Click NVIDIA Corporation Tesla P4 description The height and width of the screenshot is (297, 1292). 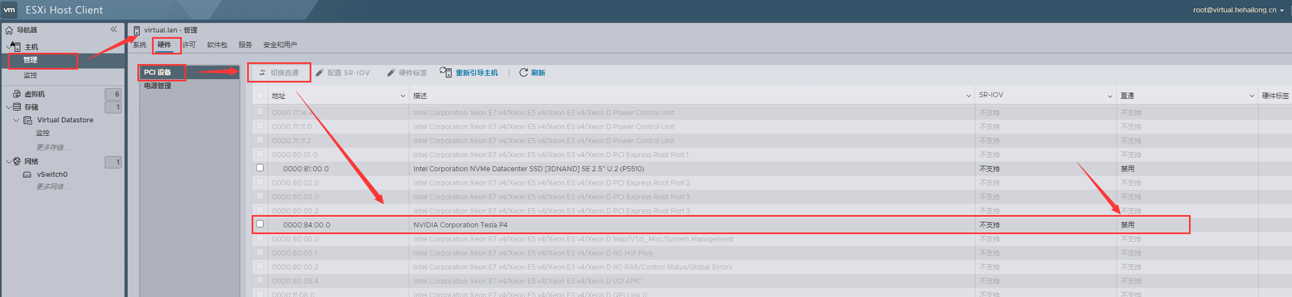pyautogui.click(x=461, y=225)
